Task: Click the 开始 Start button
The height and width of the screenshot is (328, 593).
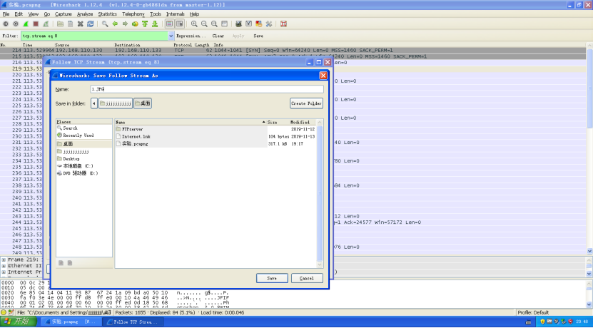Action: (18, 322)
